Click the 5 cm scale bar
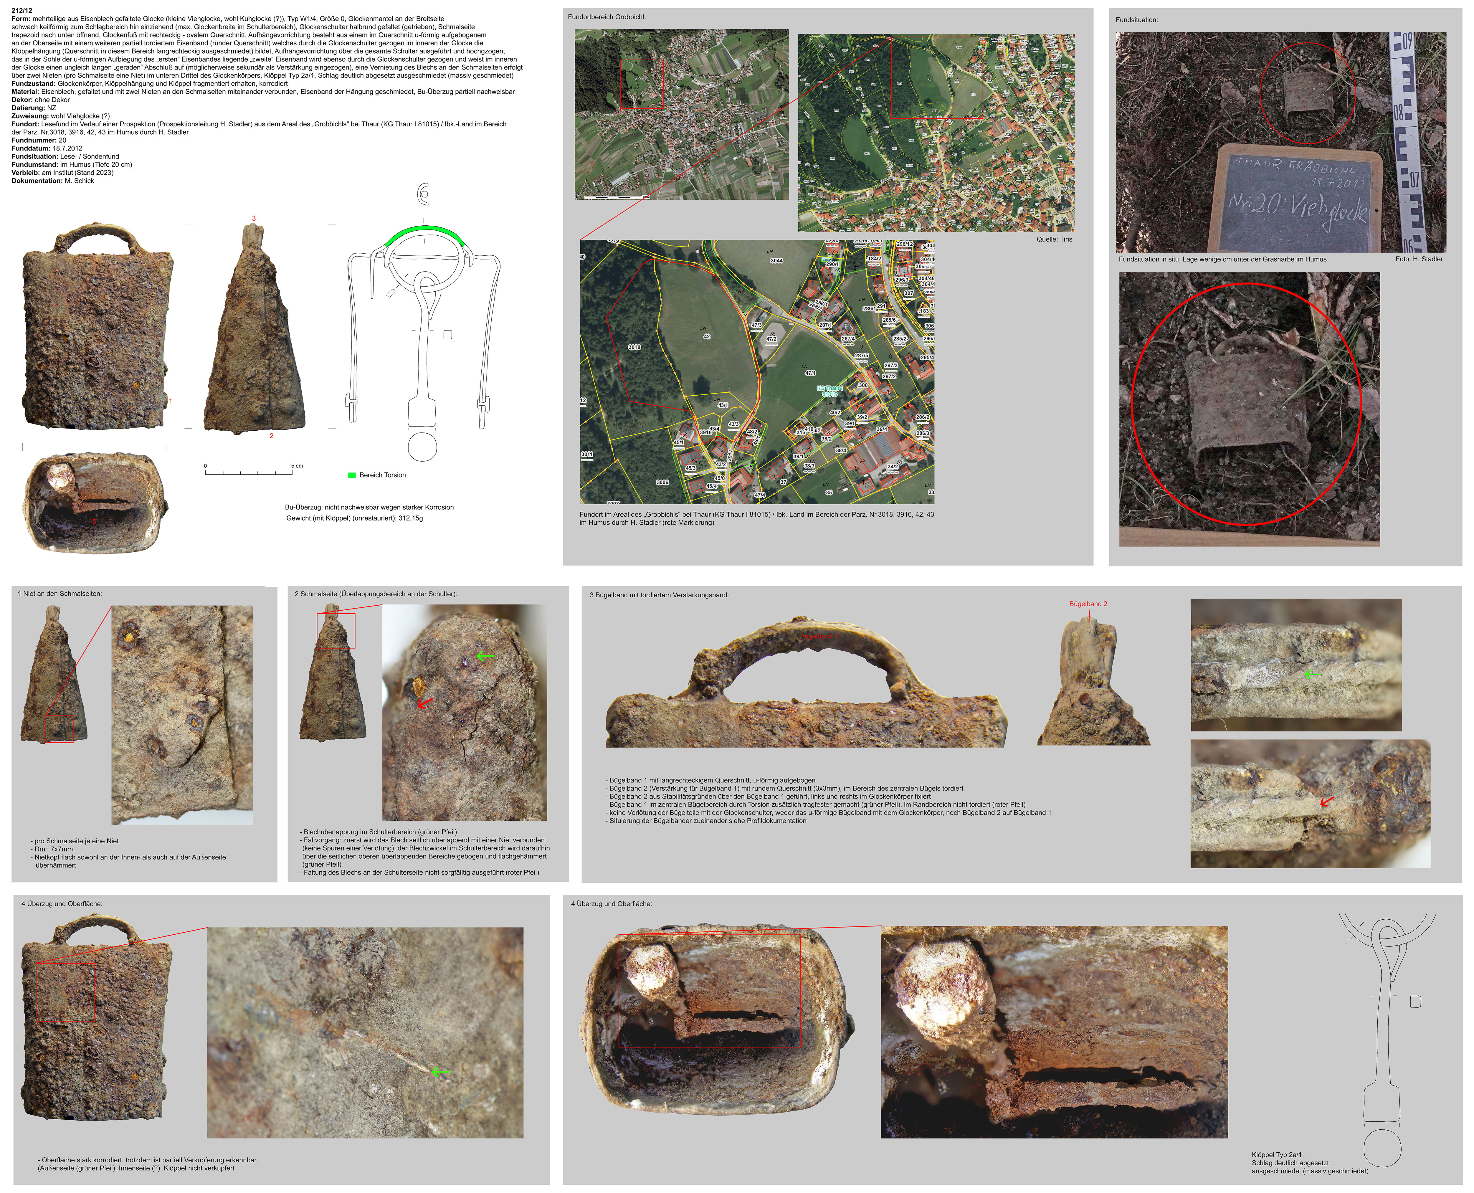1474x1193 pixels. [249, 472]
